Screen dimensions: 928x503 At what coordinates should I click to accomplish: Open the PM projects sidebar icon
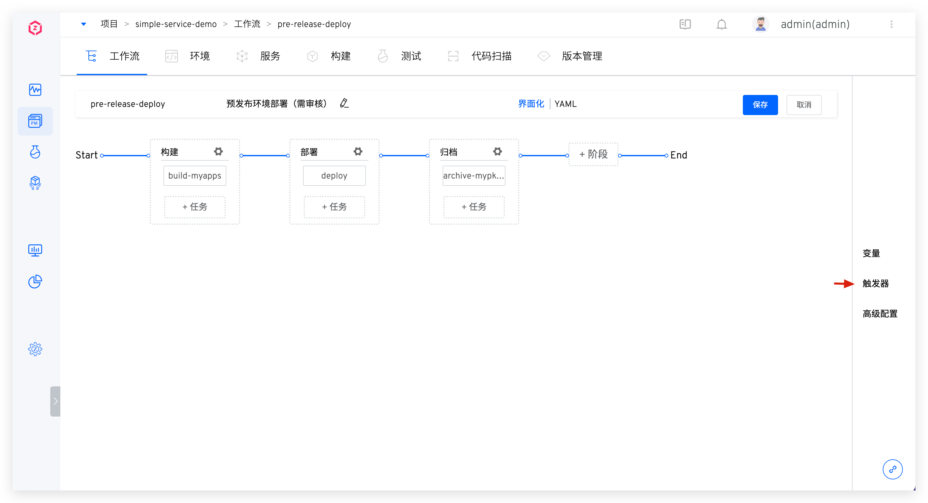[35, 121]
